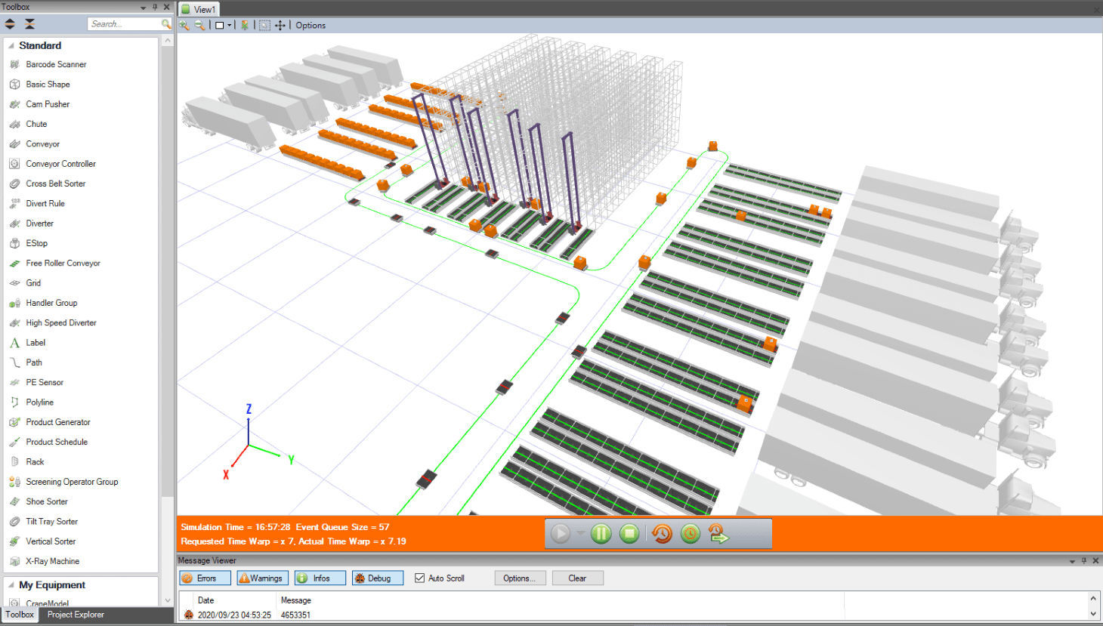This screenshot has width=1103, height=626.
Task: Select the zoom out tool
Action: coord(198,25)
